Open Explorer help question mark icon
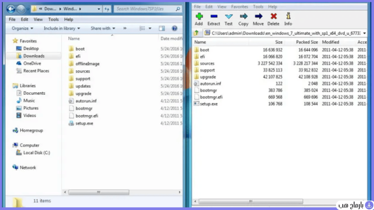374x210 pixels. pos(174,28)
